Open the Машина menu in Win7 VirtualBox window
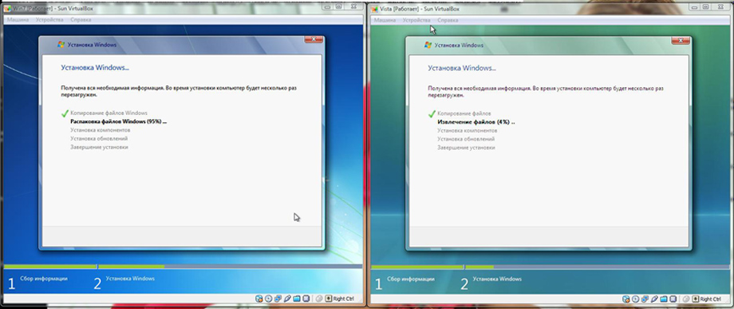This screenshot has width=734, height=309. click(x=18, y=20)
